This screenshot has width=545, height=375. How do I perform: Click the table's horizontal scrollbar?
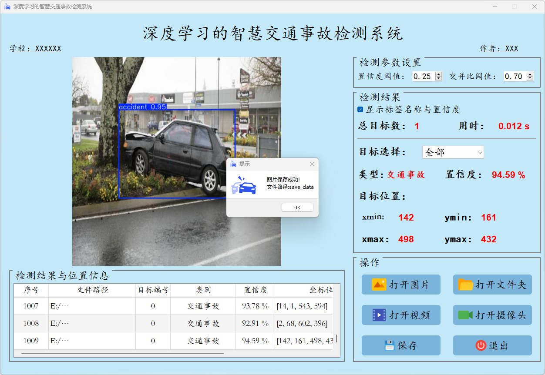coord(122,354)
